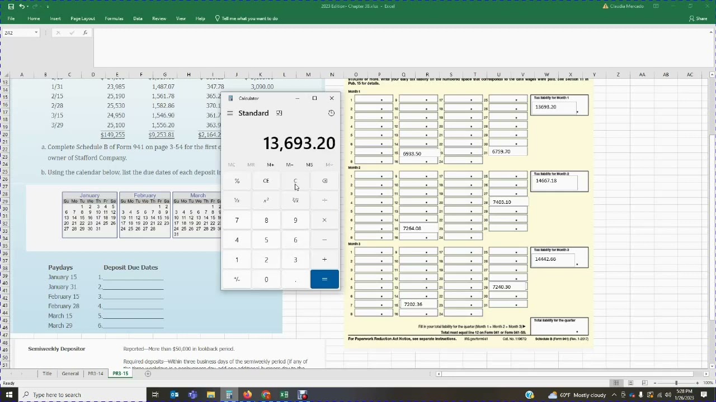
Task: Open Microsoft Teams from the taskbar
Action: click(x=193, y=395)
